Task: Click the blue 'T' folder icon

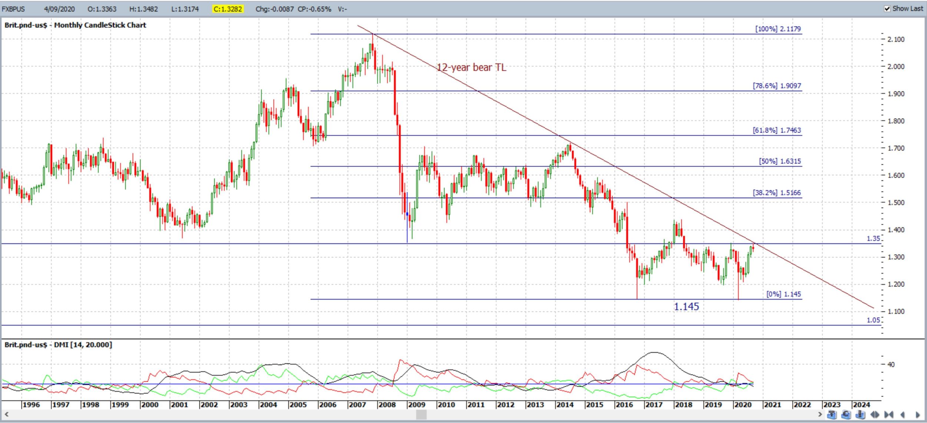Action: point(832,414)
